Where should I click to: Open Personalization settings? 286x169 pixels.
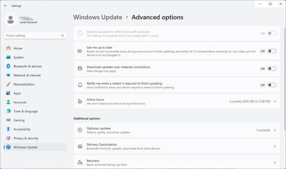click(x=35, y=84)
